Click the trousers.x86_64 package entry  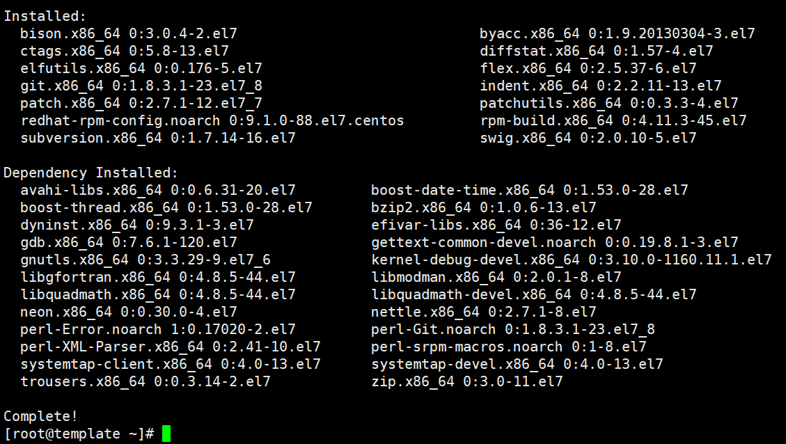146,381
